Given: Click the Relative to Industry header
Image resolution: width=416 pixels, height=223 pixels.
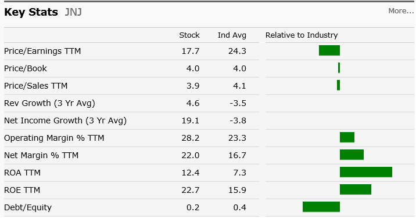Looking at the screenshot, I should [302, 35].
